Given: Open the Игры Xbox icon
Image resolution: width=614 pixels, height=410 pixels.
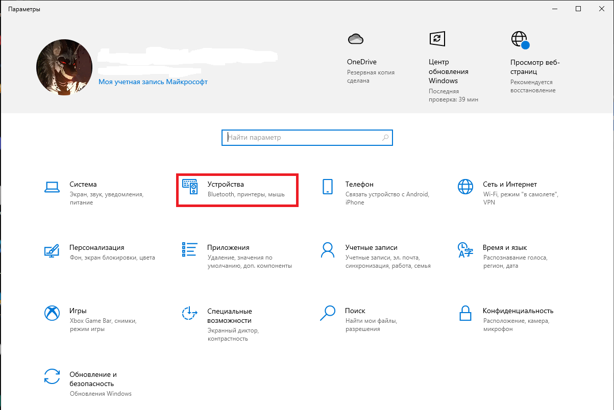Looking at the screenshot, I should (52, 313).
